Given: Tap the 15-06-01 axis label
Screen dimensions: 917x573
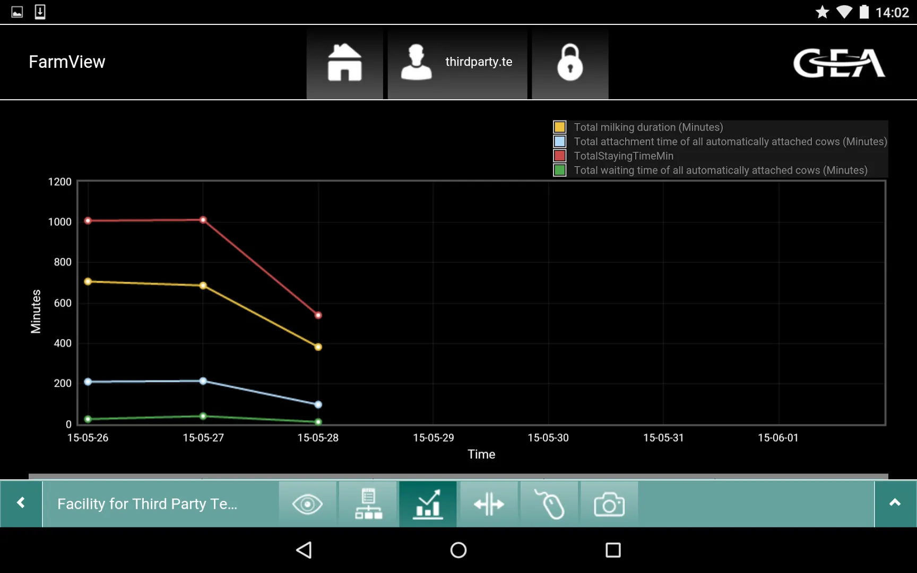Looking at the screenshot, I should 778,438.
